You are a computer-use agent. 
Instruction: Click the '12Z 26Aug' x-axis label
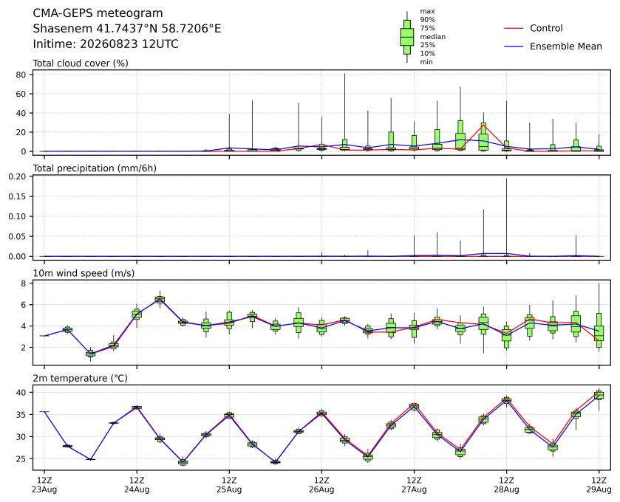(x=321, y=485)
